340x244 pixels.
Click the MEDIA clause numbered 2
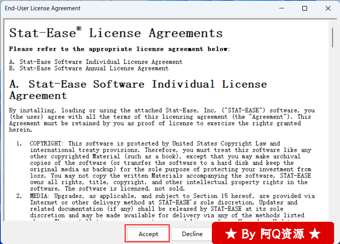[171, 206]
